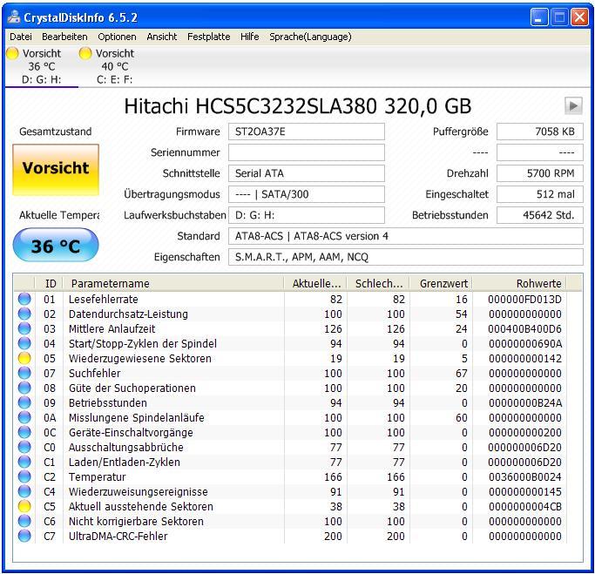Click raw value 0036000B0024
This screenshot has height=574, width=595.
pyautogui.click(x=525, y=476)
